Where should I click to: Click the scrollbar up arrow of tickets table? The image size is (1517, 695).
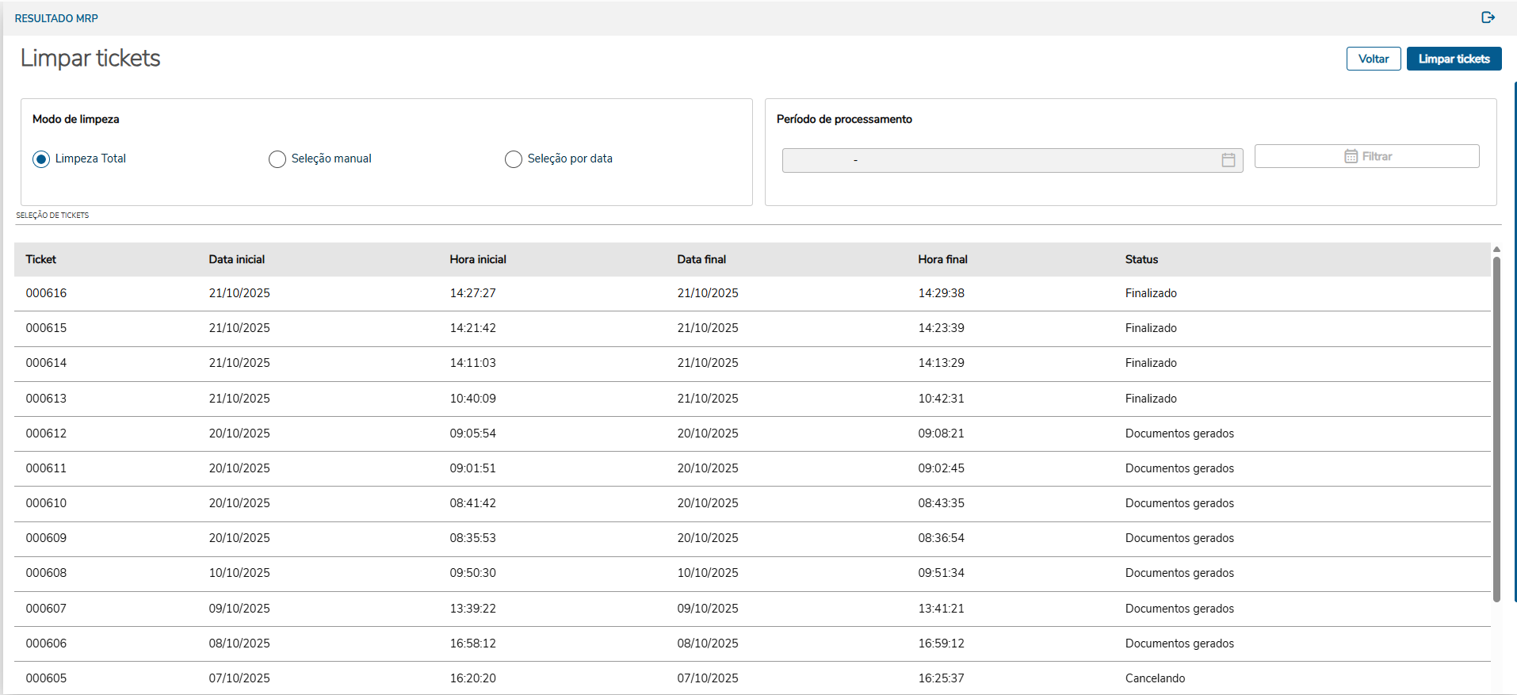1496,250
